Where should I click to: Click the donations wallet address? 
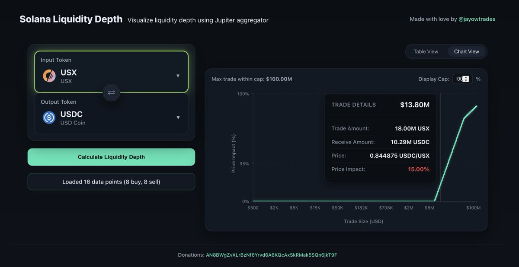point(271,255)
